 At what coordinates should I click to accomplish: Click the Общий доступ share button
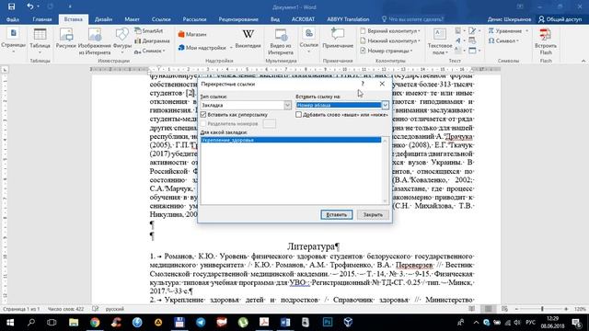pyautogui.click(x=560, y=19)
